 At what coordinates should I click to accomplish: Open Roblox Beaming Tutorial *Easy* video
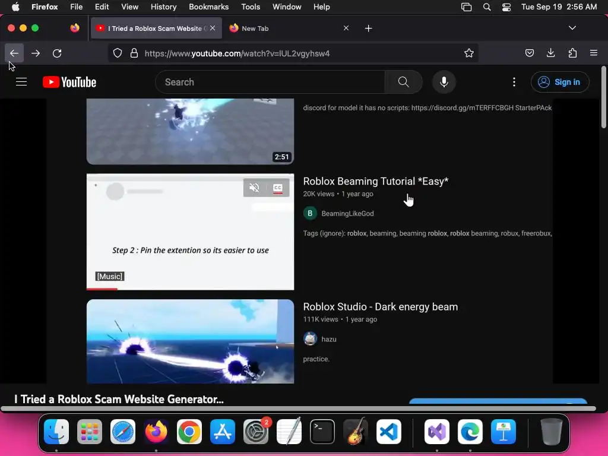[x=376, y=181]
